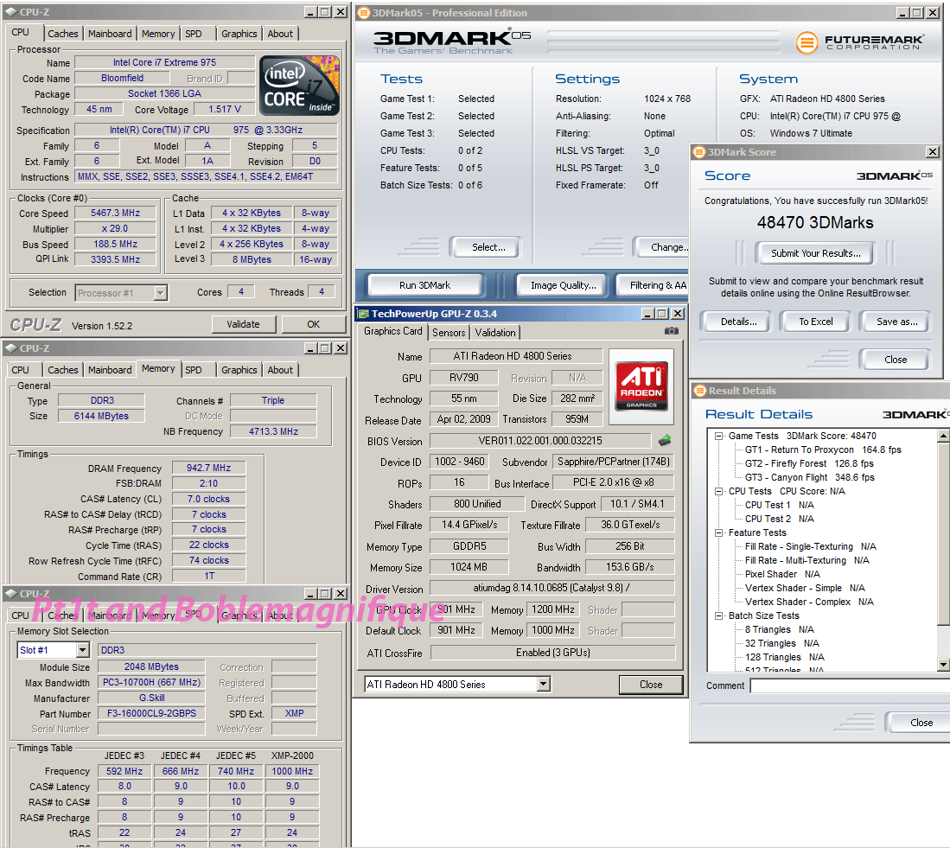Click the GPU-Z screenshot camera icon

(x=672, y=331)
